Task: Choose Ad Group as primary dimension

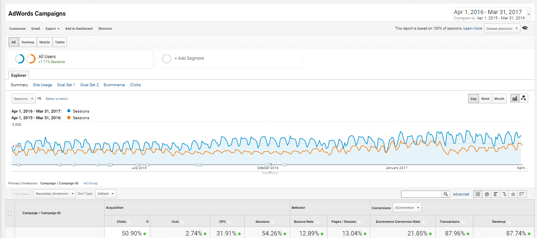Action: click(x=91, y=183)
